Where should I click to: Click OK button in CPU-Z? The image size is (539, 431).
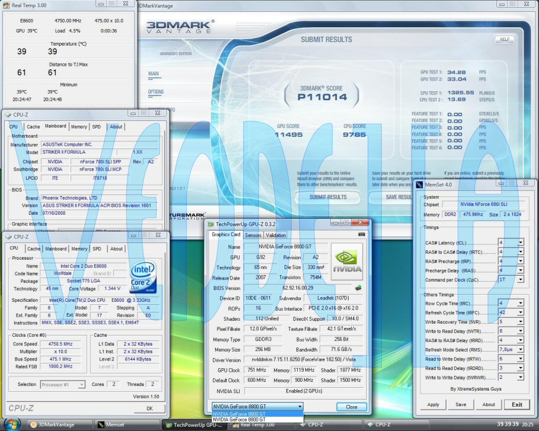(x=149, y=408)
